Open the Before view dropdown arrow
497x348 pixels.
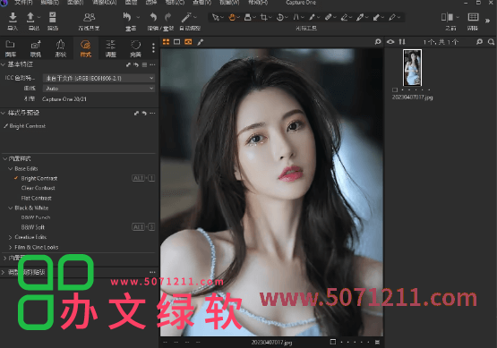coord(458,17)
